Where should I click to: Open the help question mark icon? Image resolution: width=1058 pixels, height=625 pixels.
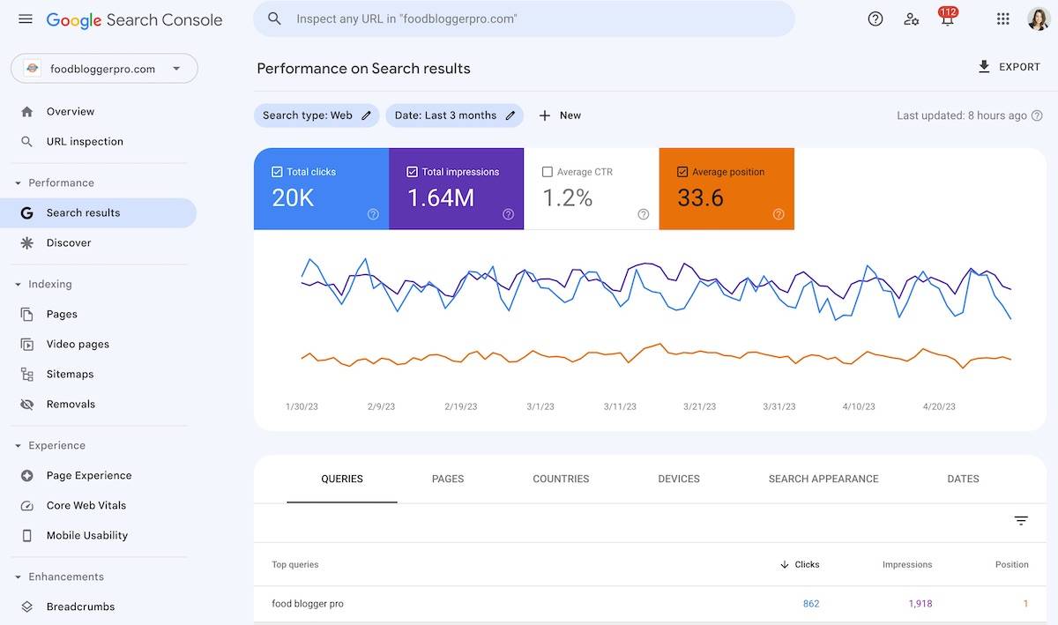coord(875,19)
